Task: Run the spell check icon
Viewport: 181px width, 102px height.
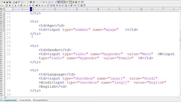Action: 19,2
